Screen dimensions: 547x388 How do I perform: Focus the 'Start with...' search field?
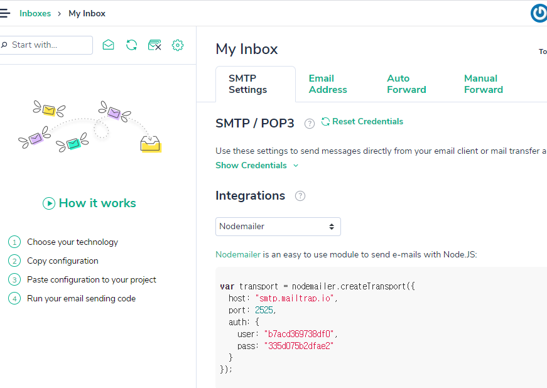pyautogui.click(x=46, y=45)
